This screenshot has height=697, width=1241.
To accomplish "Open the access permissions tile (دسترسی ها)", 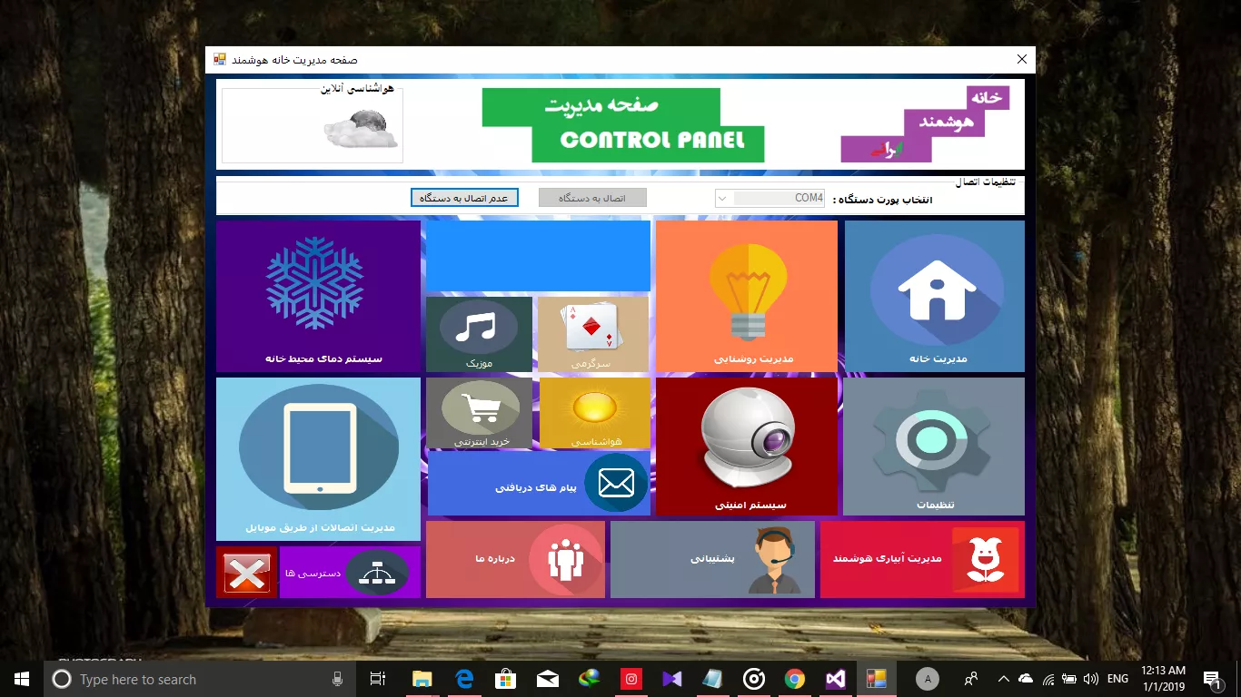I will 350,573.
